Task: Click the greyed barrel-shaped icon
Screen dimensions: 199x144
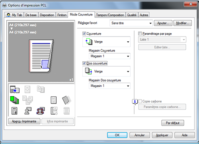Action: click(x=66, y=111)
